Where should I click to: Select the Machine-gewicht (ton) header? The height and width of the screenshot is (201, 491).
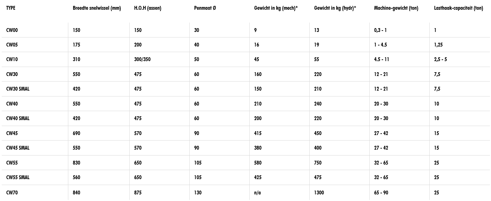pos(396,8)
